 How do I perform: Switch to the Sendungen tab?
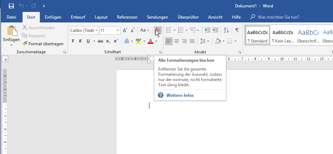click(158, 17)
